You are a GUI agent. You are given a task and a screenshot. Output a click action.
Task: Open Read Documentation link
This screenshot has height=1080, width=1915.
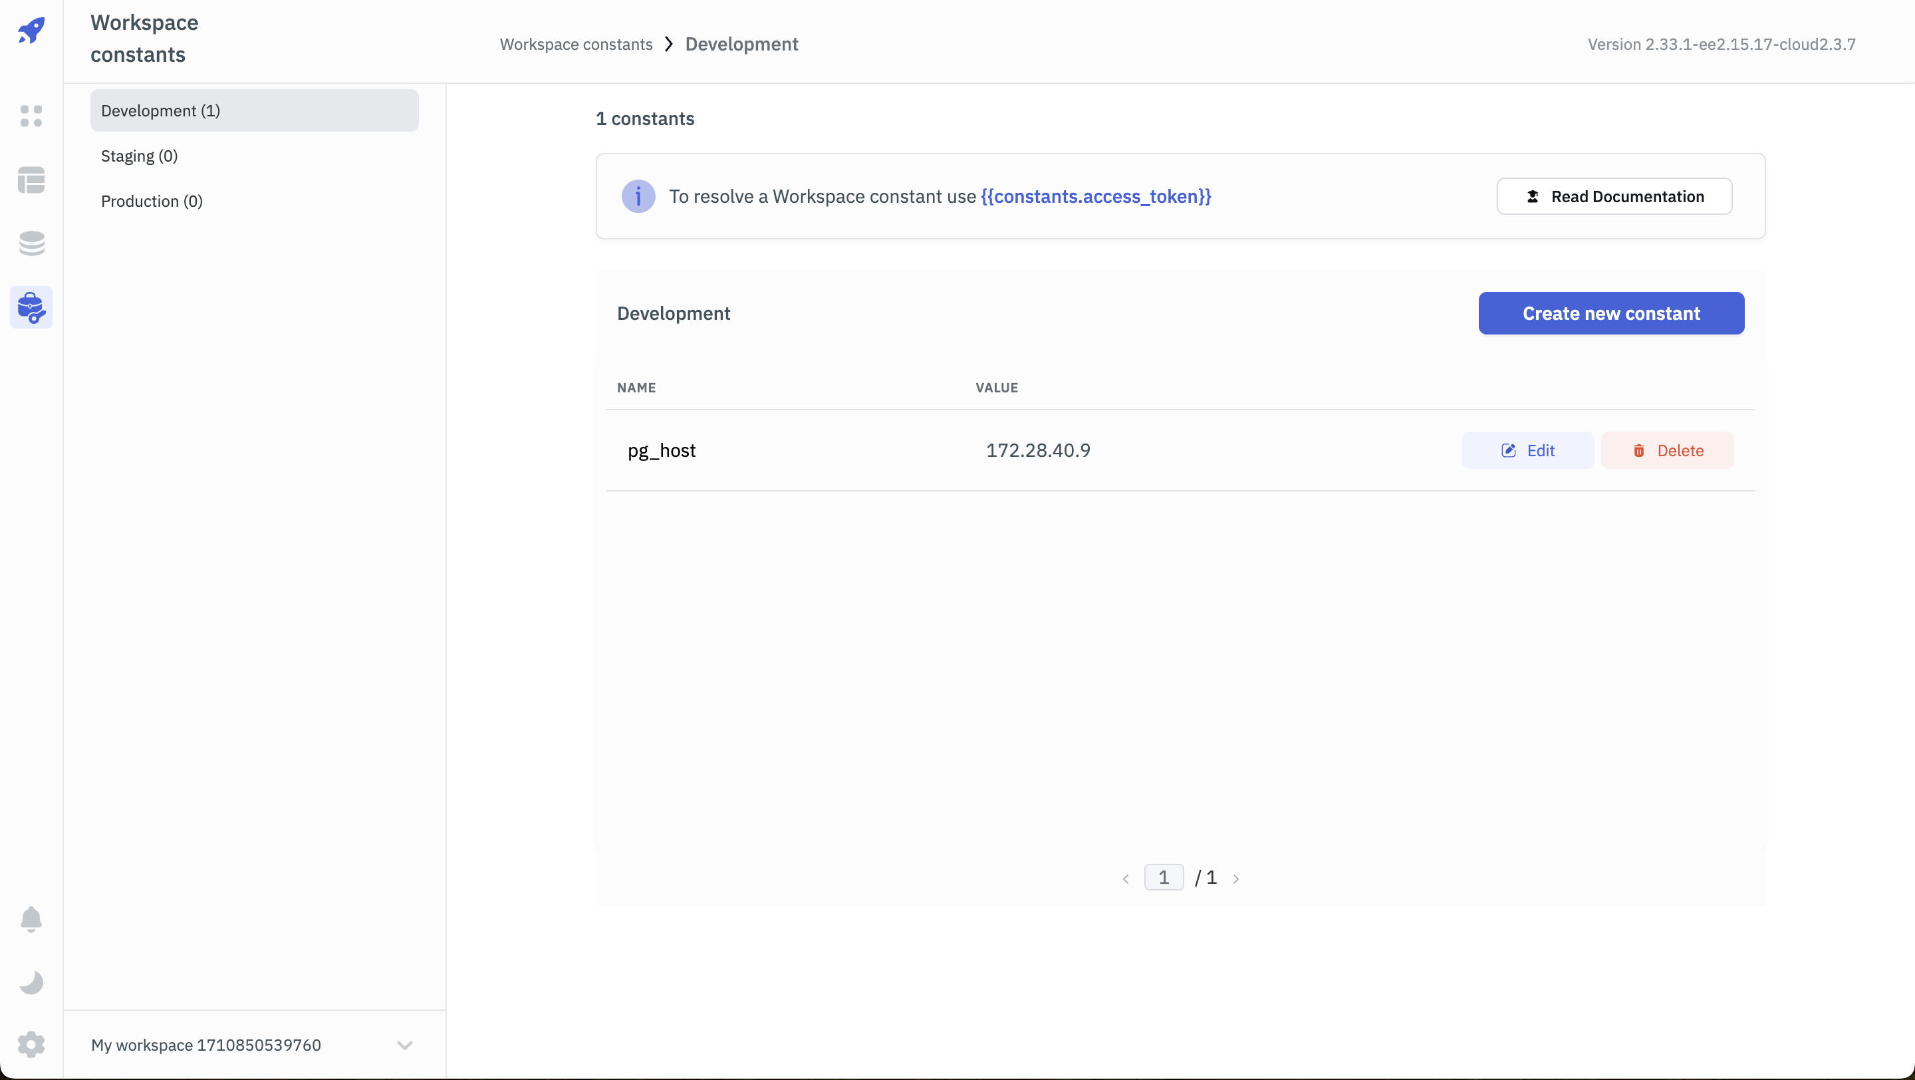pyautogui.click(x=1614, y=196)
